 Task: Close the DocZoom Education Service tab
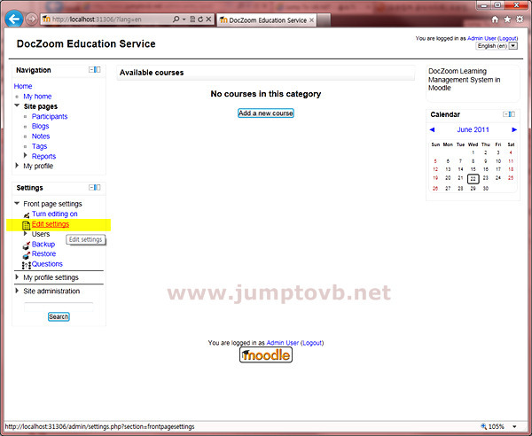[x=311, y=20]
